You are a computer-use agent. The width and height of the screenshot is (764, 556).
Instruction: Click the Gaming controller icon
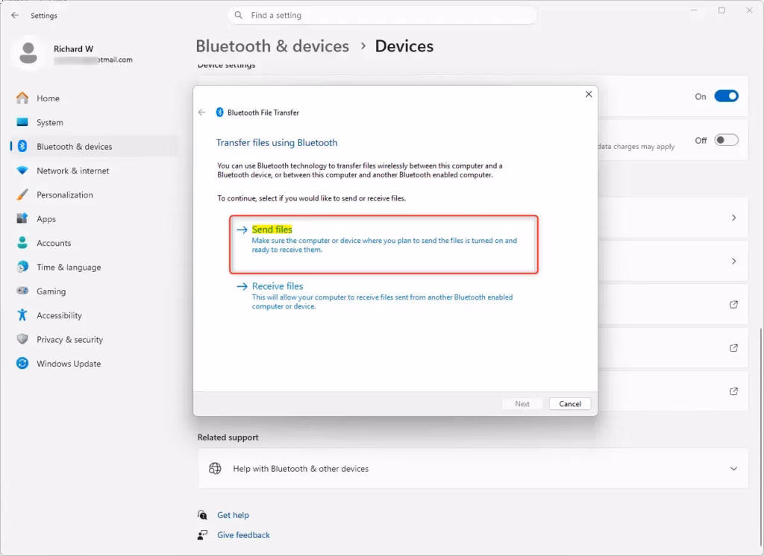pos(22,291)
